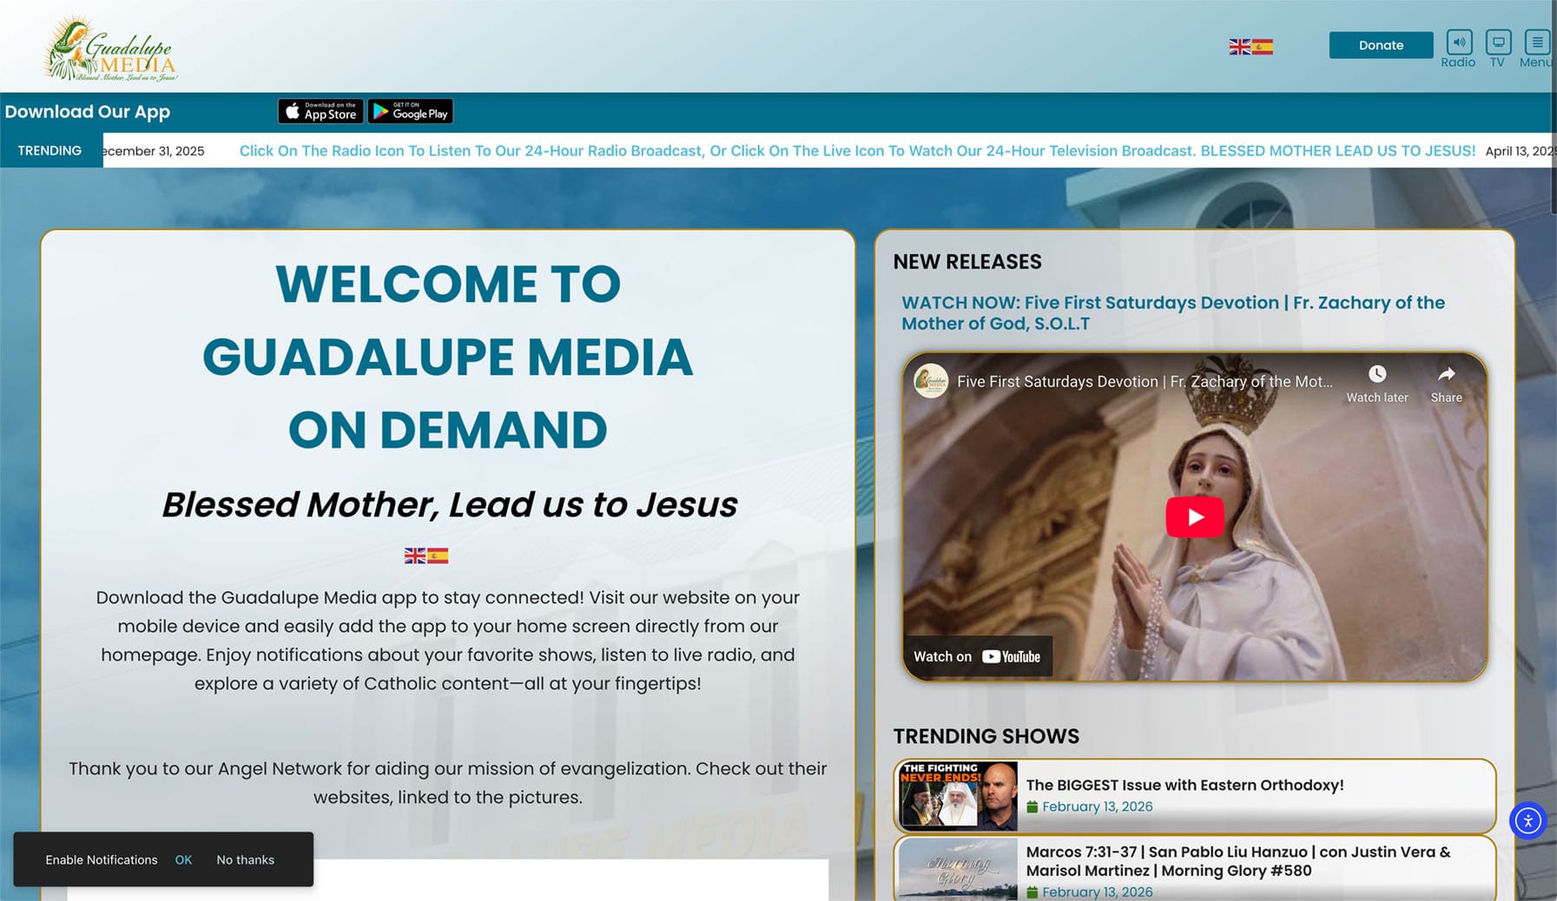Click the Share arrow icon on the video
1557x901 pixels.
point(1446,374)
